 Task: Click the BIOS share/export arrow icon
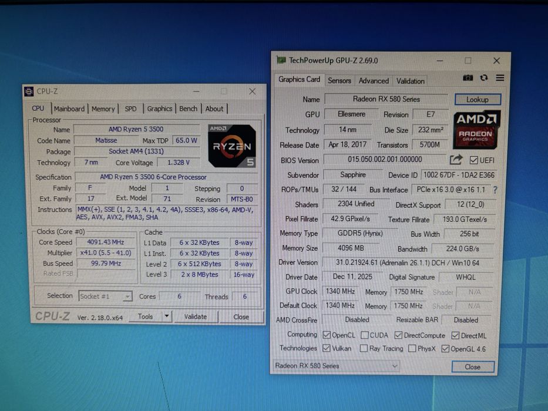click(456, 160)
